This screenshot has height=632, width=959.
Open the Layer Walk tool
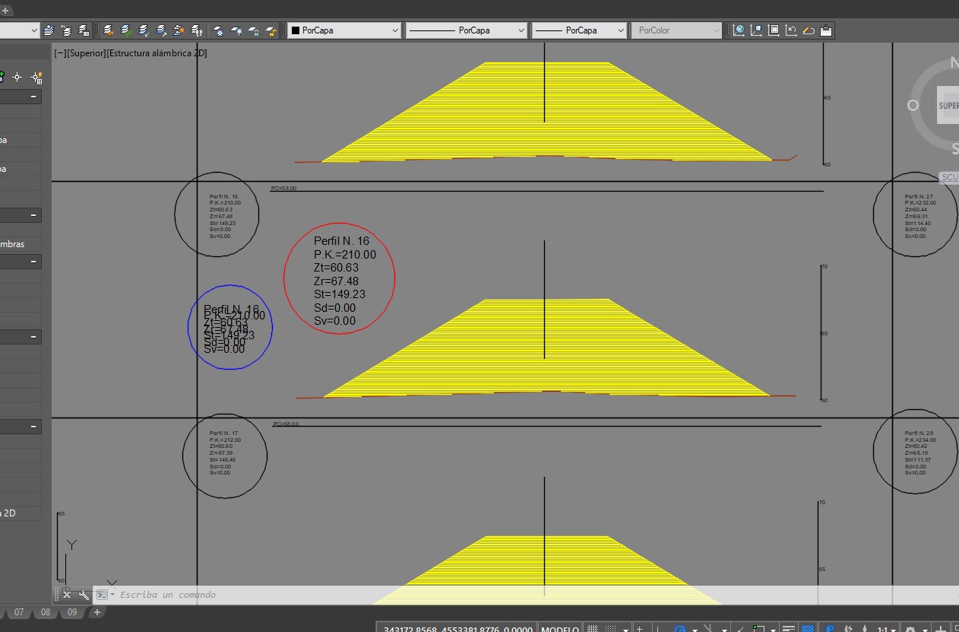pos(197,30)
